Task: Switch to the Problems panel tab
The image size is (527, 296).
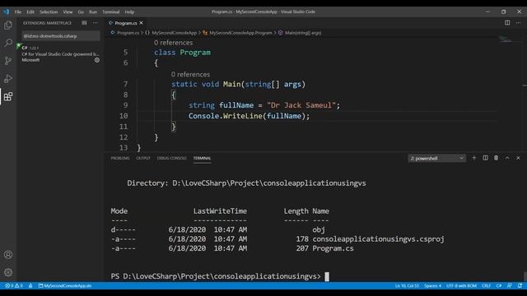Action: [x=120, y=158]
